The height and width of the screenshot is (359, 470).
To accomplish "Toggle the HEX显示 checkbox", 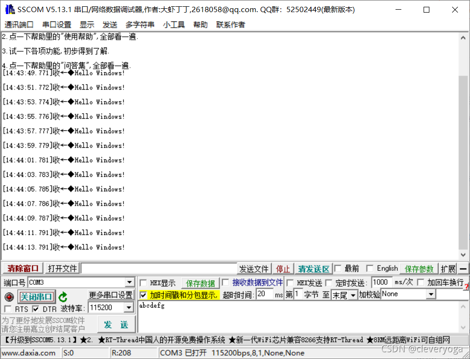I will 144,283.
